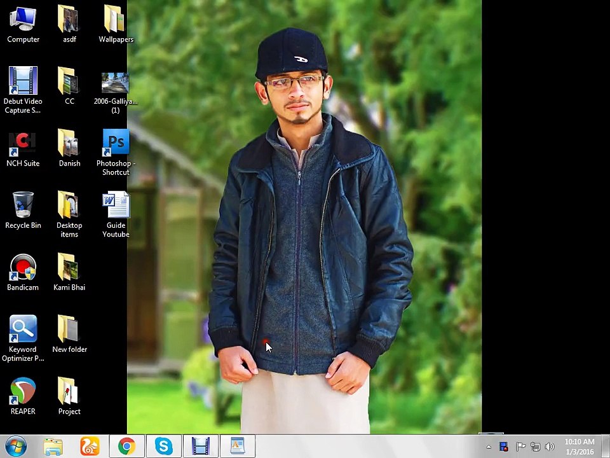Switch to the document taskbar item
Screen dimensions: 610x458
(x=238, y=447)
